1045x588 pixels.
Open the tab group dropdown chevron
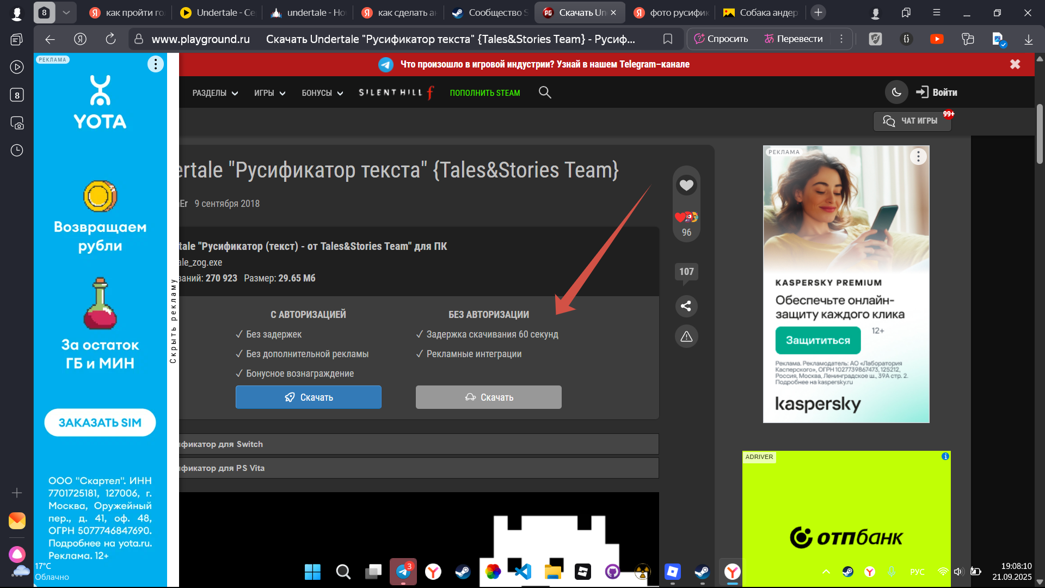coord(66,13)
